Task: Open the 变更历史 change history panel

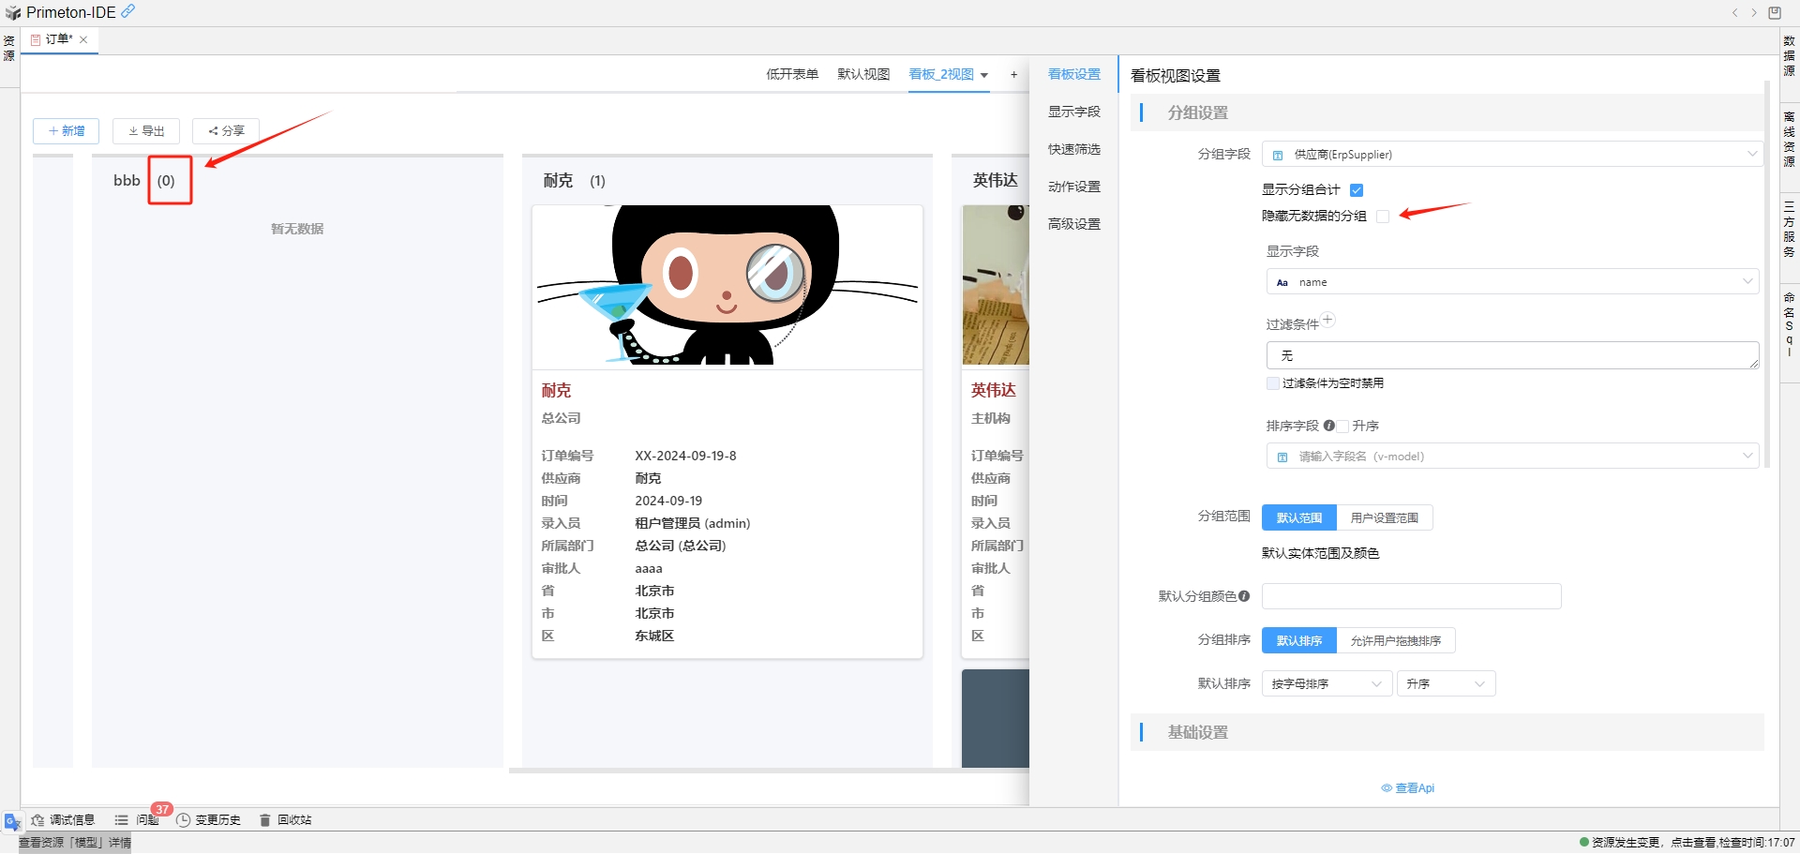Action: pos(208,820)
